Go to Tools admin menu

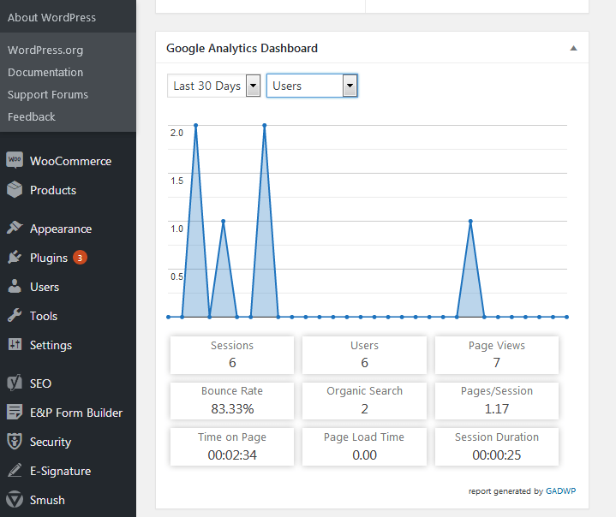44,316
